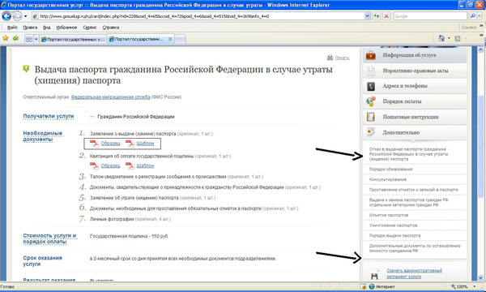Open the Порядок обжалования sublink
The height and width of the screenshot is (292, 486).
click(390, 170)
